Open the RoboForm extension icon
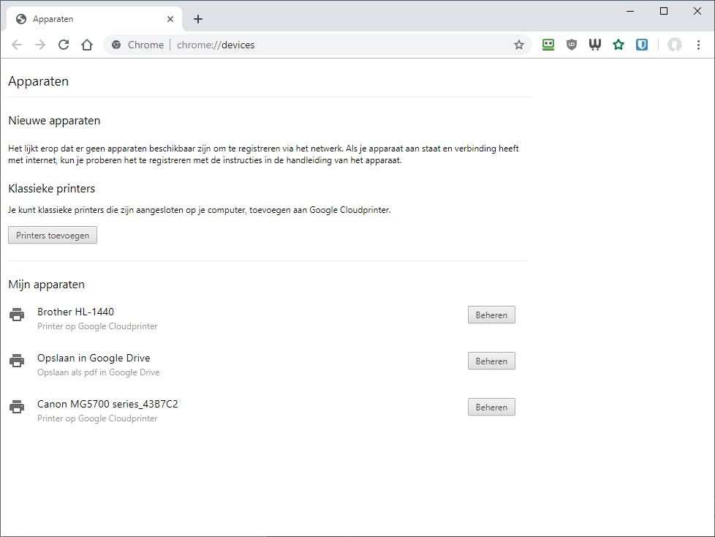This screenshot has height=537, width=715. 548,45
